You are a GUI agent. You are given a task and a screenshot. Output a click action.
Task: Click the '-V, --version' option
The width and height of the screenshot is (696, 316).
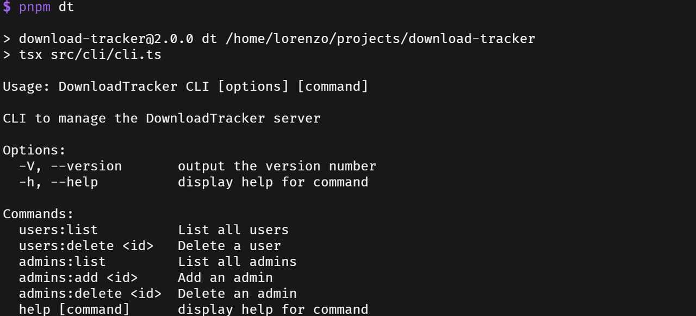click(x=70, y=166)
